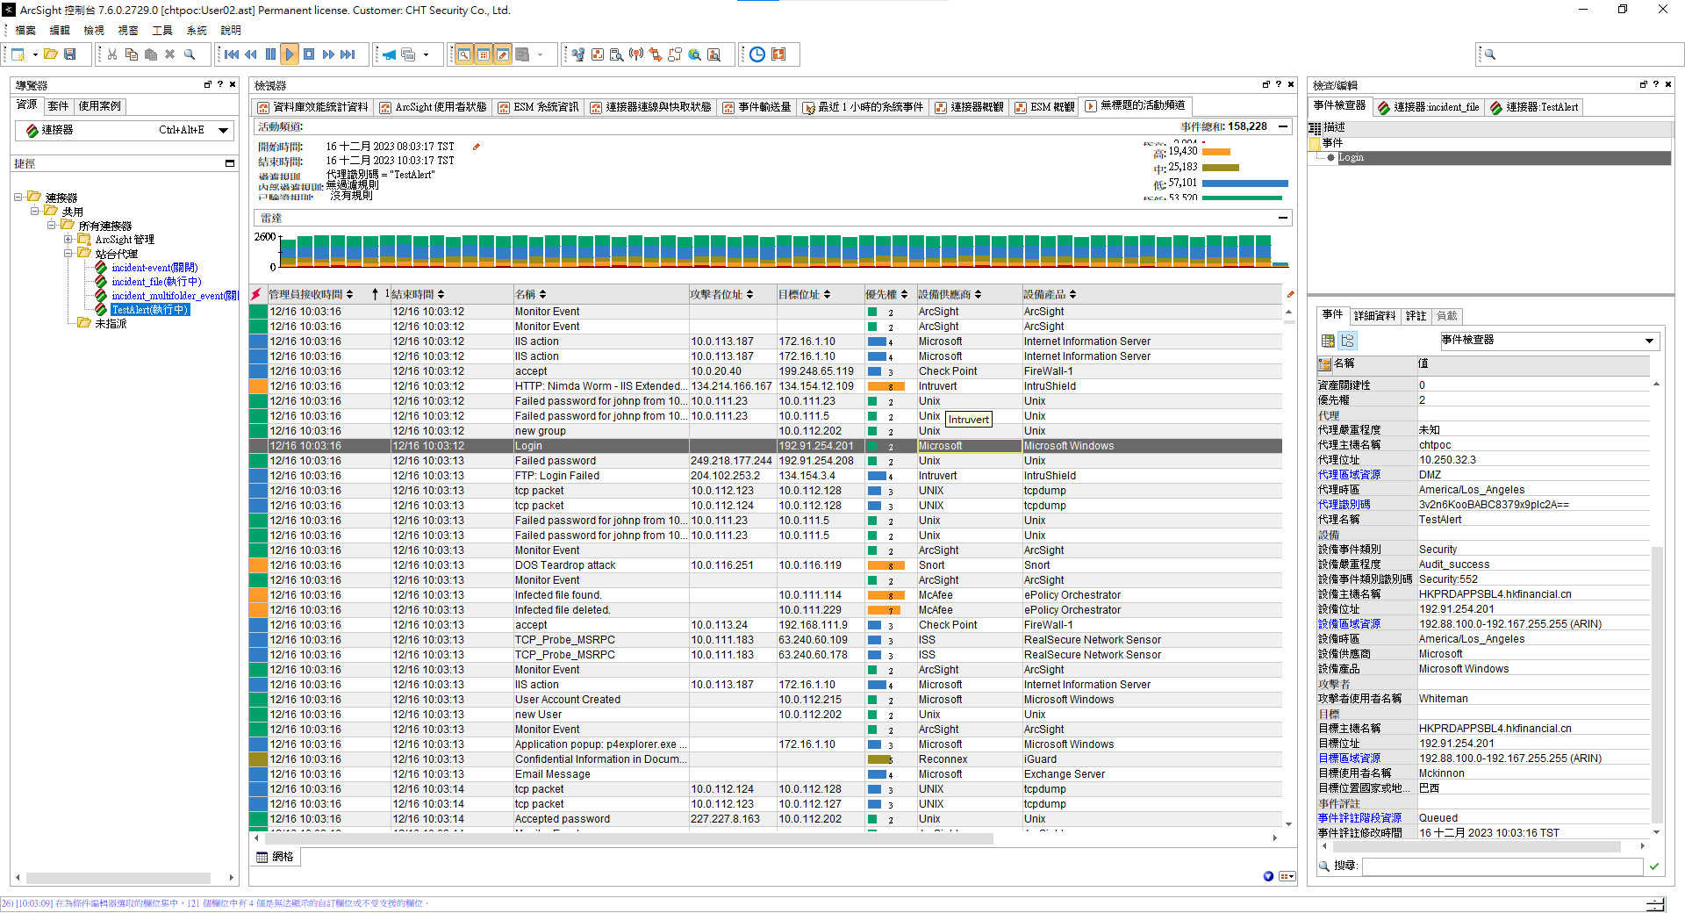The width and height of the screenshot is (1685, 913).
Task: Click the 代理識別碼 field link
Action: [1344, 505]
